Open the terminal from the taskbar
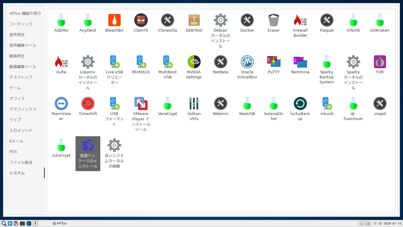Screen dimensions: 403x227 click(22, 223)
